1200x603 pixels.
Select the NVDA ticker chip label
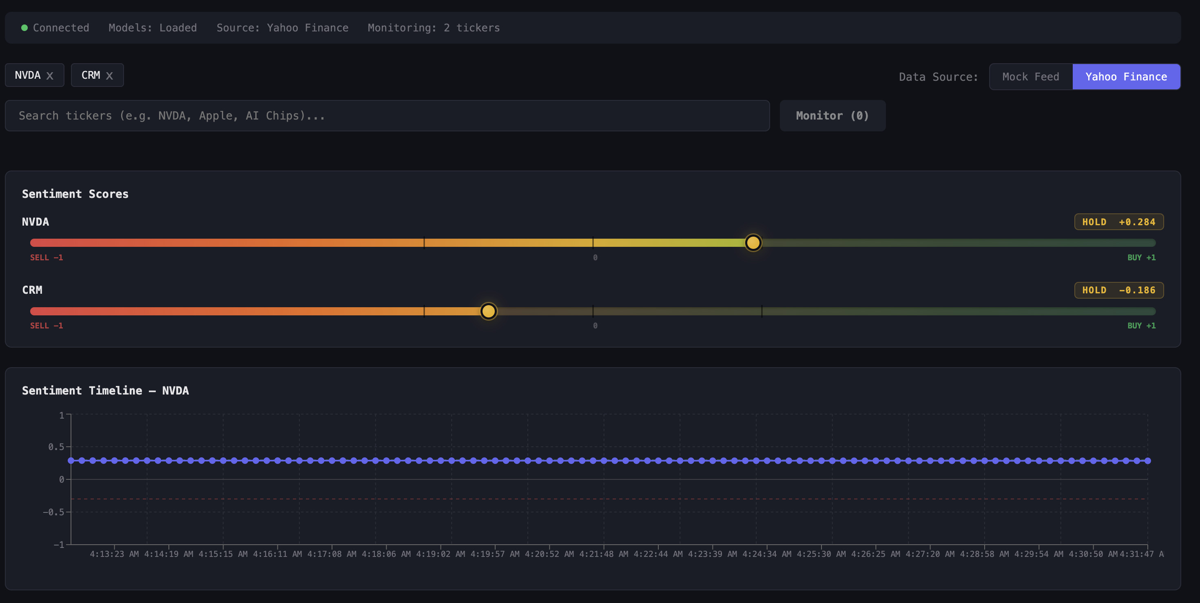pos(27,75)
